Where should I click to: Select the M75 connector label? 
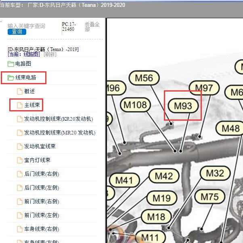(210, 197)
